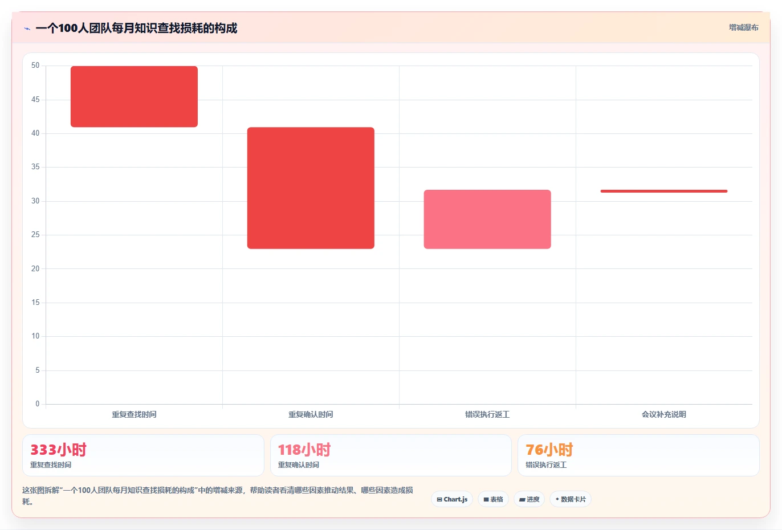Screen dimensions: 782x530
Task: Click the y-axis tick value 25
Action: 35,235
